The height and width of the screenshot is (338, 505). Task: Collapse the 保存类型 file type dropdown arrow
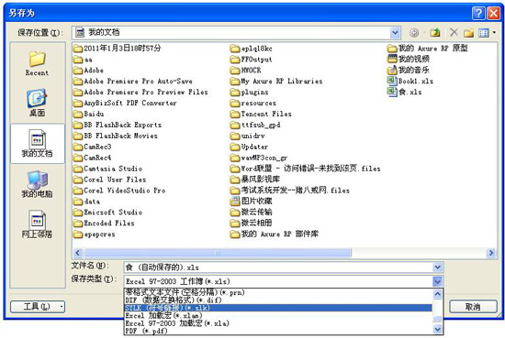437,281
